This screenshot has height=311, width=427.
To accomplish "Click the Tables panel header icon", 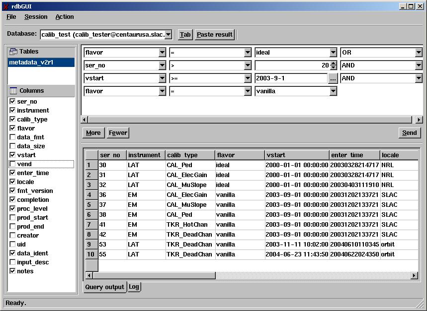I will pos(13,52).
